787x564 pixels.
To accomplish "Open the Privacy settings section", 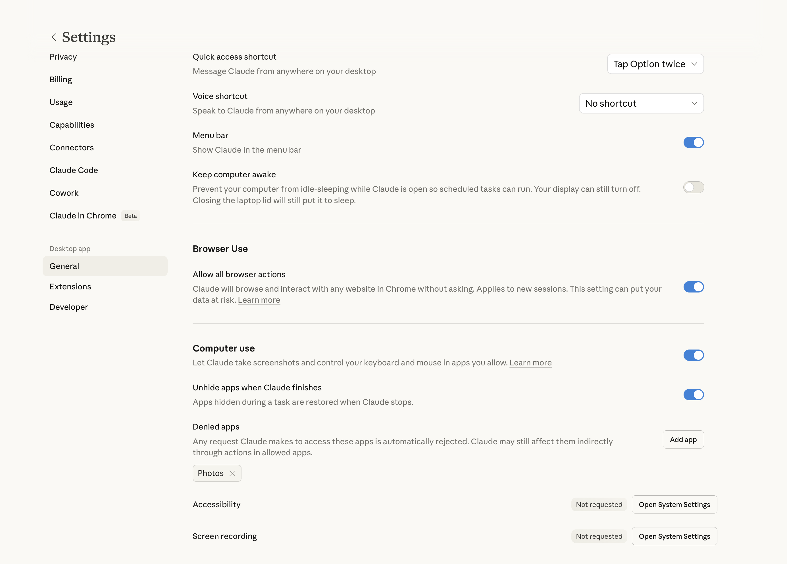I will tap(63, 57).
